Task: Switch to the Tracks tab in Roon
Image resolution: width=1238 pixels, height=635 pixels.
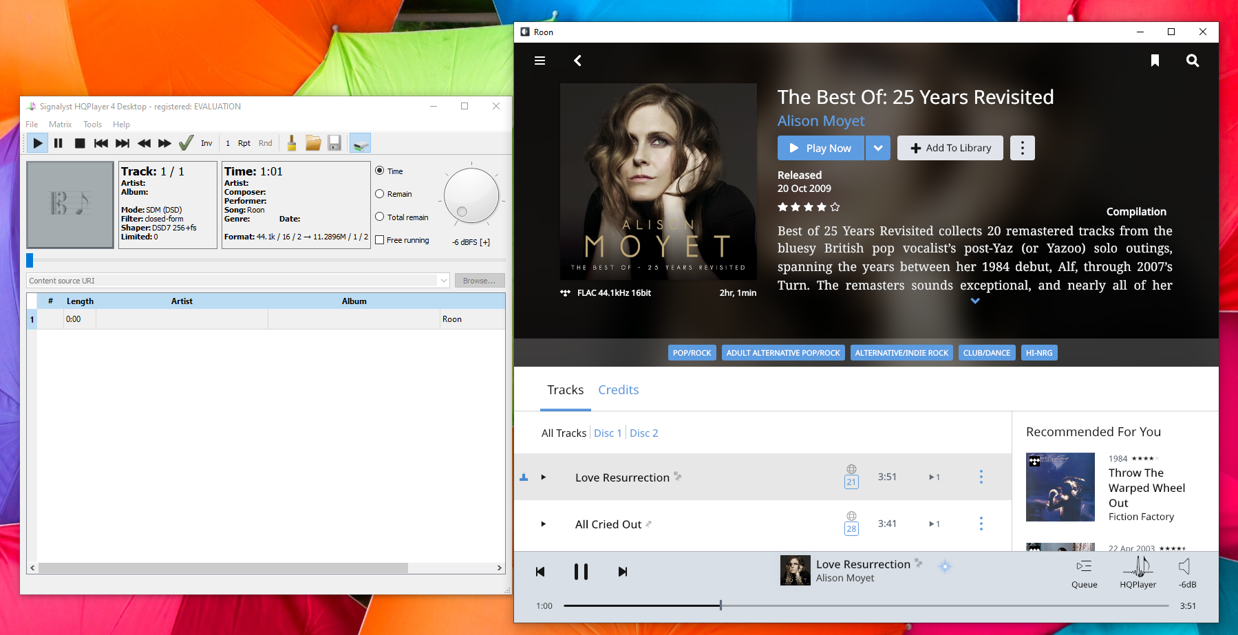Action: pos(566,390)
